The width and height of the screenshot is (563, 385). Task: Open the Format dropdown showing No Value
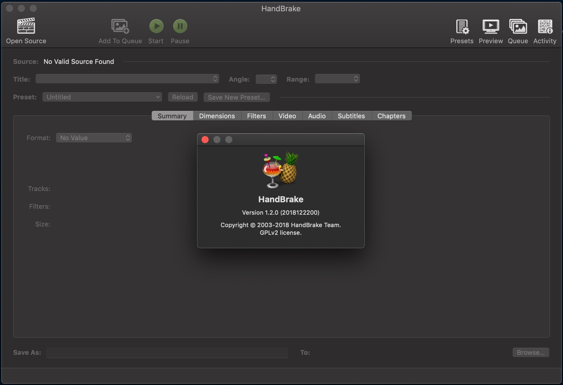pos(94,138)
